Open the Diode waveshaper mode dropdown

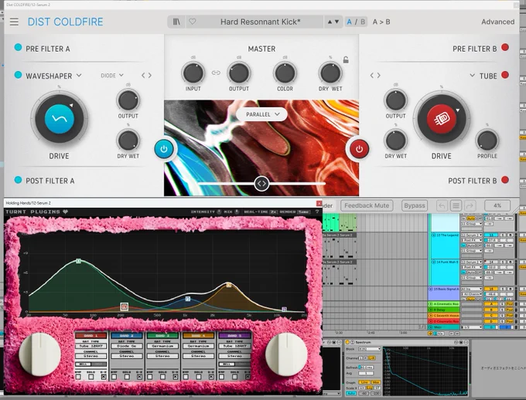click(x=112, y=76)
